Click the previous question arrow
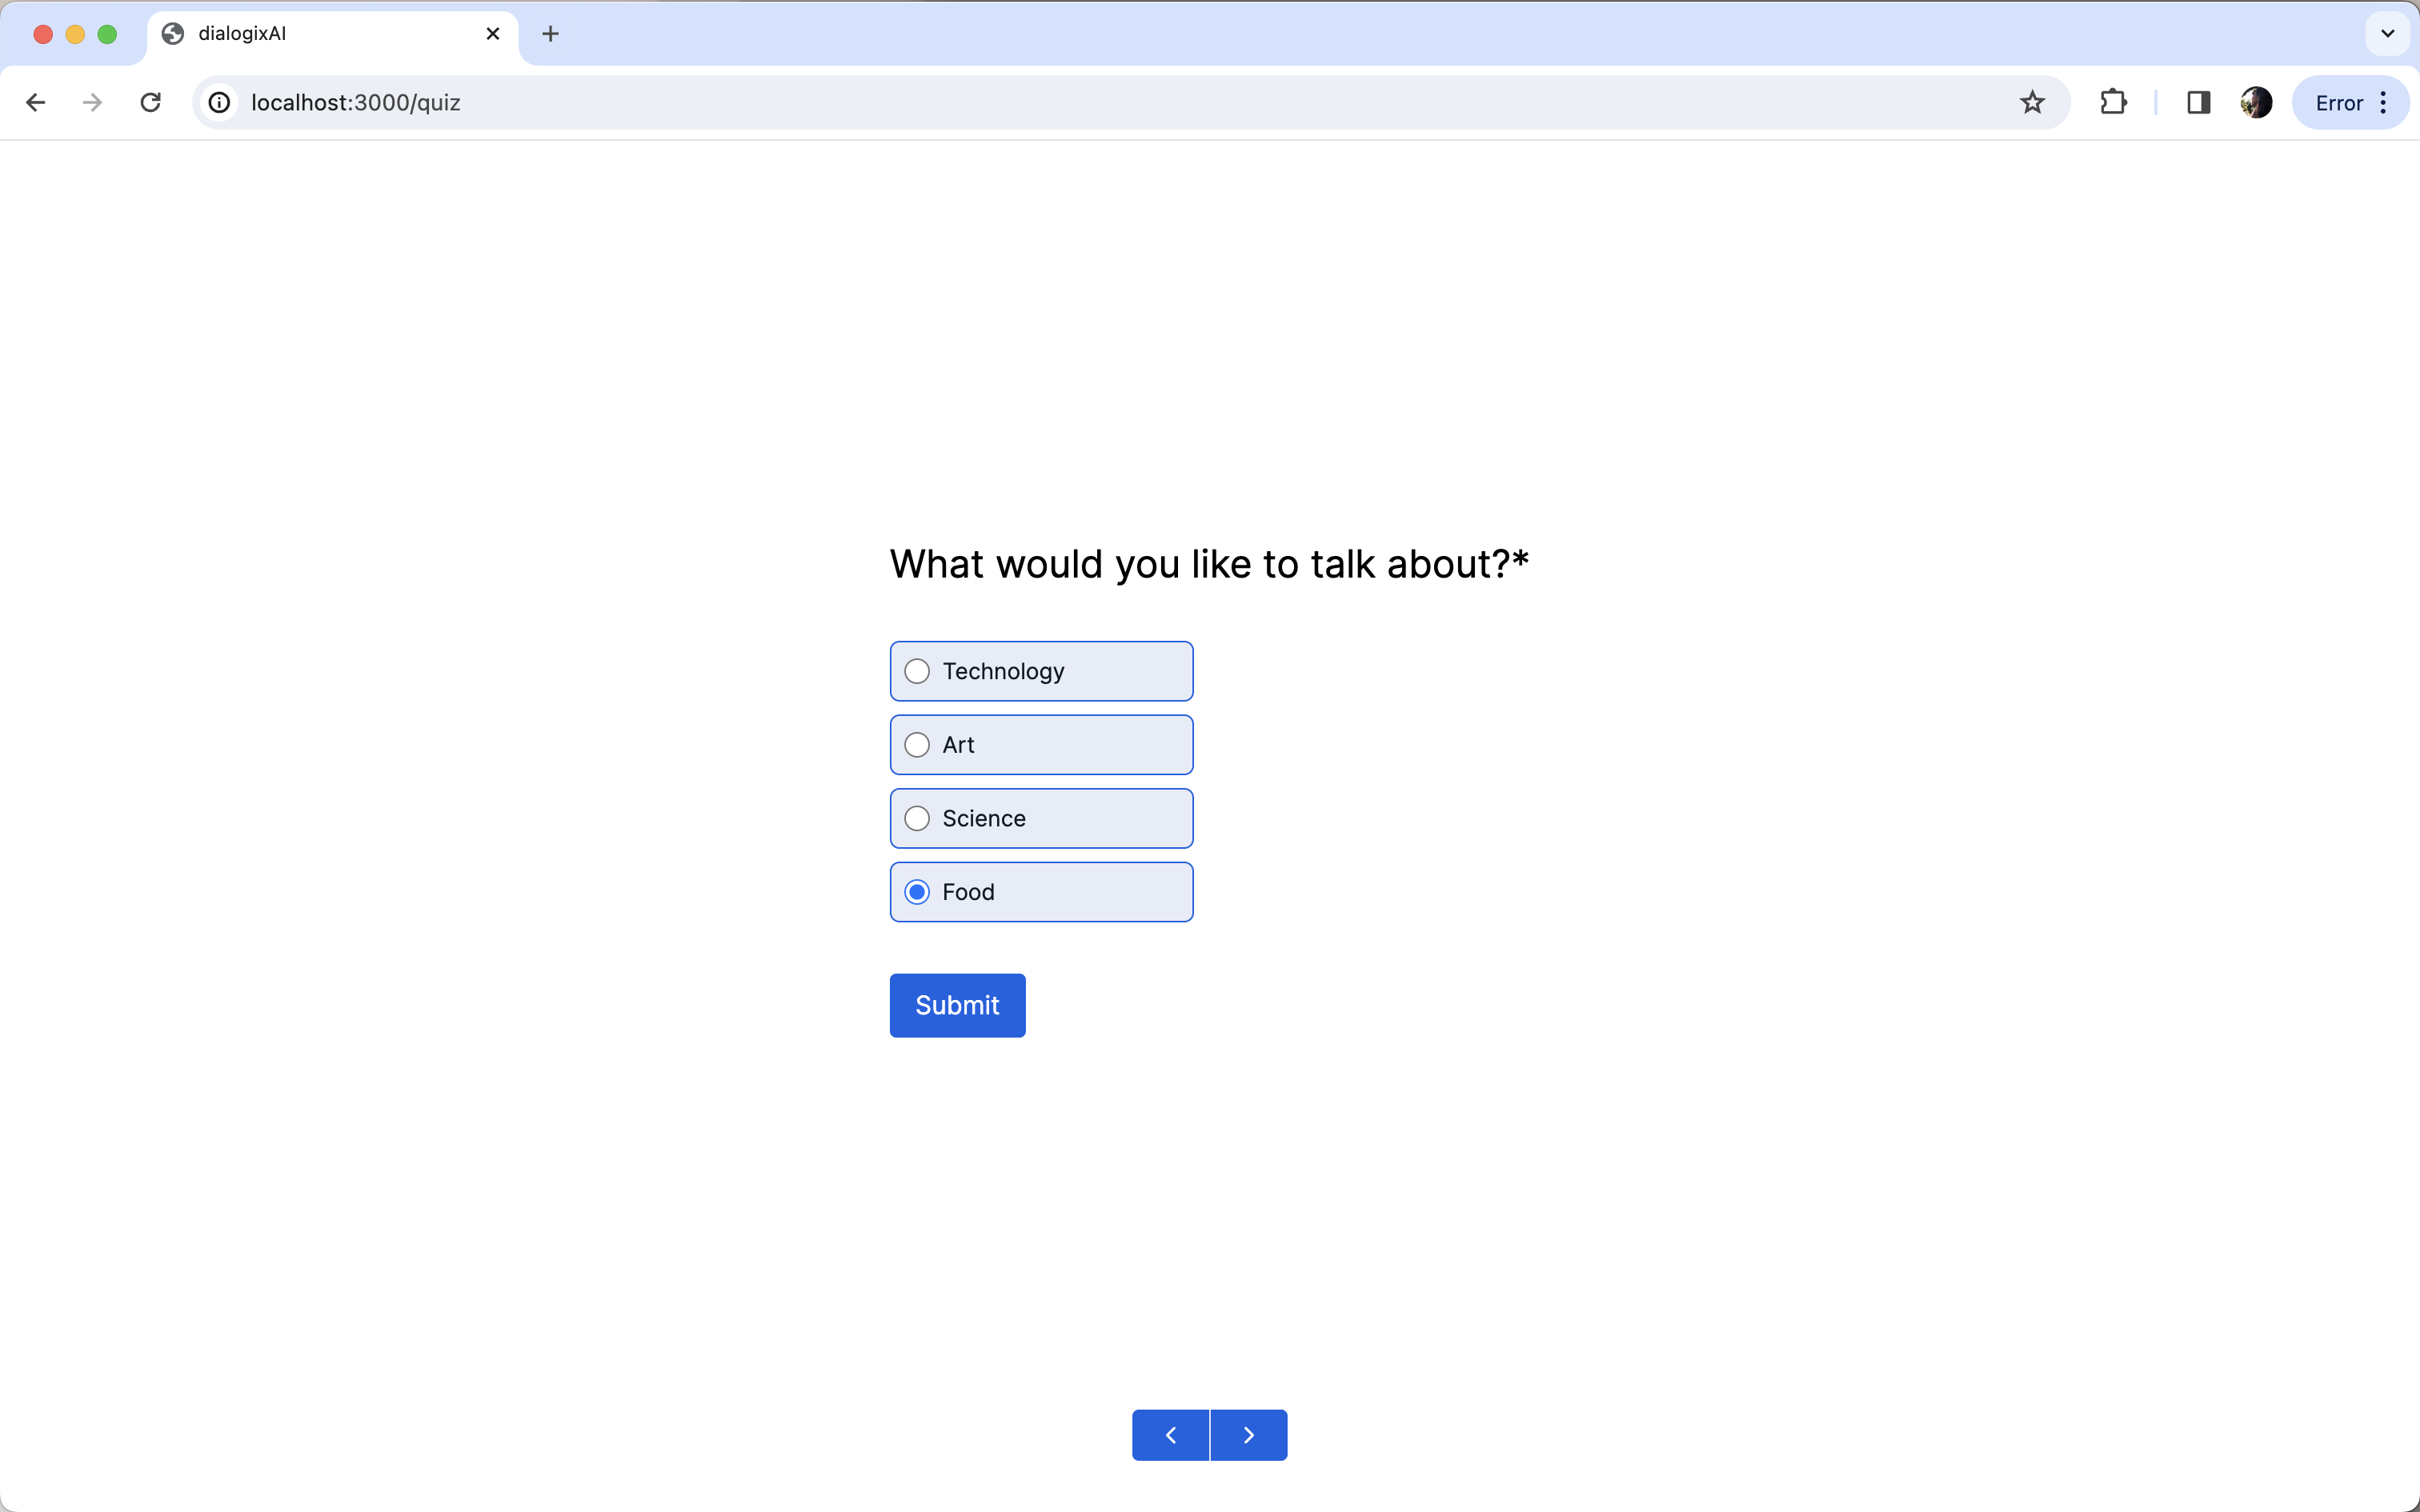This screenshot has height=1512, width=2420. 1170,1434
